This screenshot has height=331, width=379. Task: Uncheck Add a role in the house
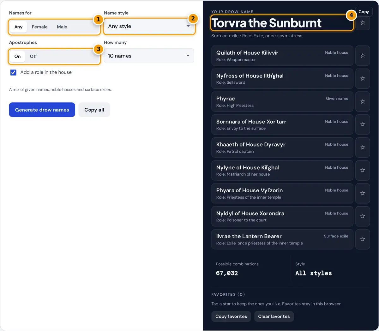tap(13, 72)
